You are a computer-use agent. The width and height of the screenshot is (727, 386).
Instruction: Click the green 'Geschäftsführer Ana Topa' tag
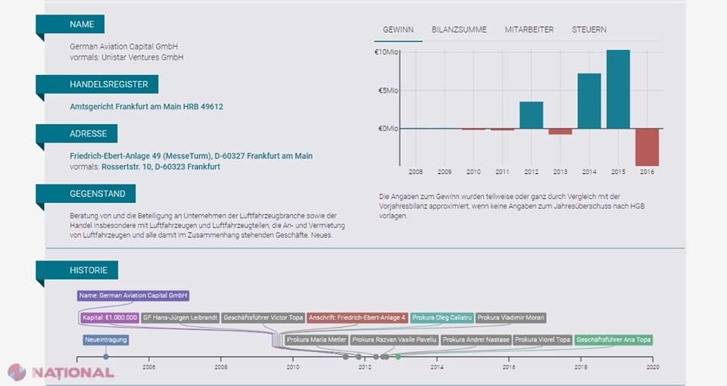[613, 340]
